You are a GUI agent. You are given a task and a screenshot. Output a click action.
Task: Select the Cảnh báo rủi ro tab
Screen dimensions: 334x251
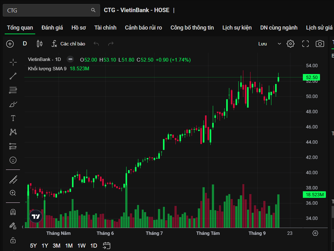[x=143, y=28]
